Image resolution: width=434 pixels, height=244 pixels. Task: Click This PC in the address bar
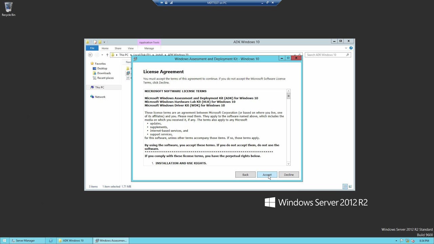124,55
